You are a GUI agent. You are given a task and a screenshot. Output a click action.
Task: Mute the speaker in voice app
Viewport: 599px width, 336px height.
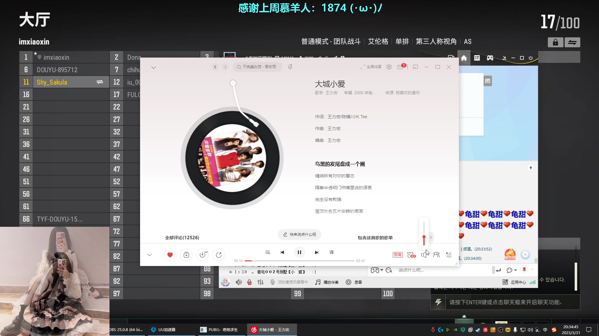tap(239, 282)
